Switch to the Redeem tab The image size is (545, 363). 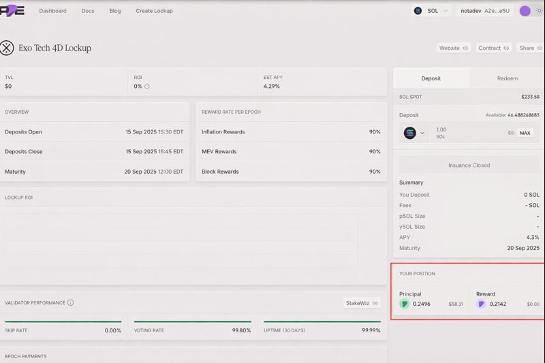[x=507, y=78]
